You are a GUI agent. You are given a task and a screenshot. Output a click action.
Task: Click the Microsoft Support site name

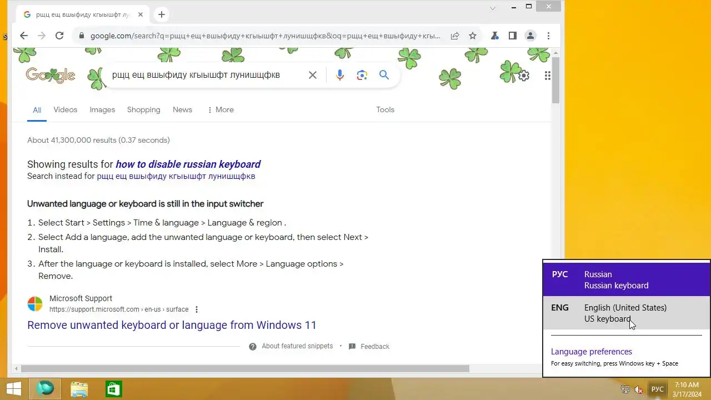tap(81, 298)
